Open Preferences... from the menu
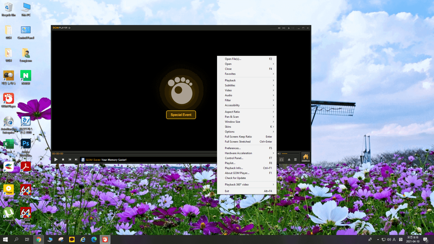 click(247, 148)
